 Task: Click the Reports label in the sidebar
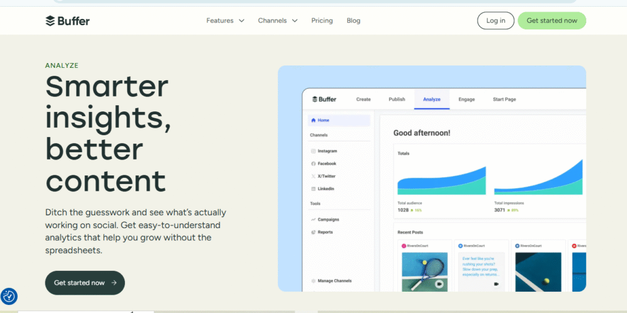[325, 232]
